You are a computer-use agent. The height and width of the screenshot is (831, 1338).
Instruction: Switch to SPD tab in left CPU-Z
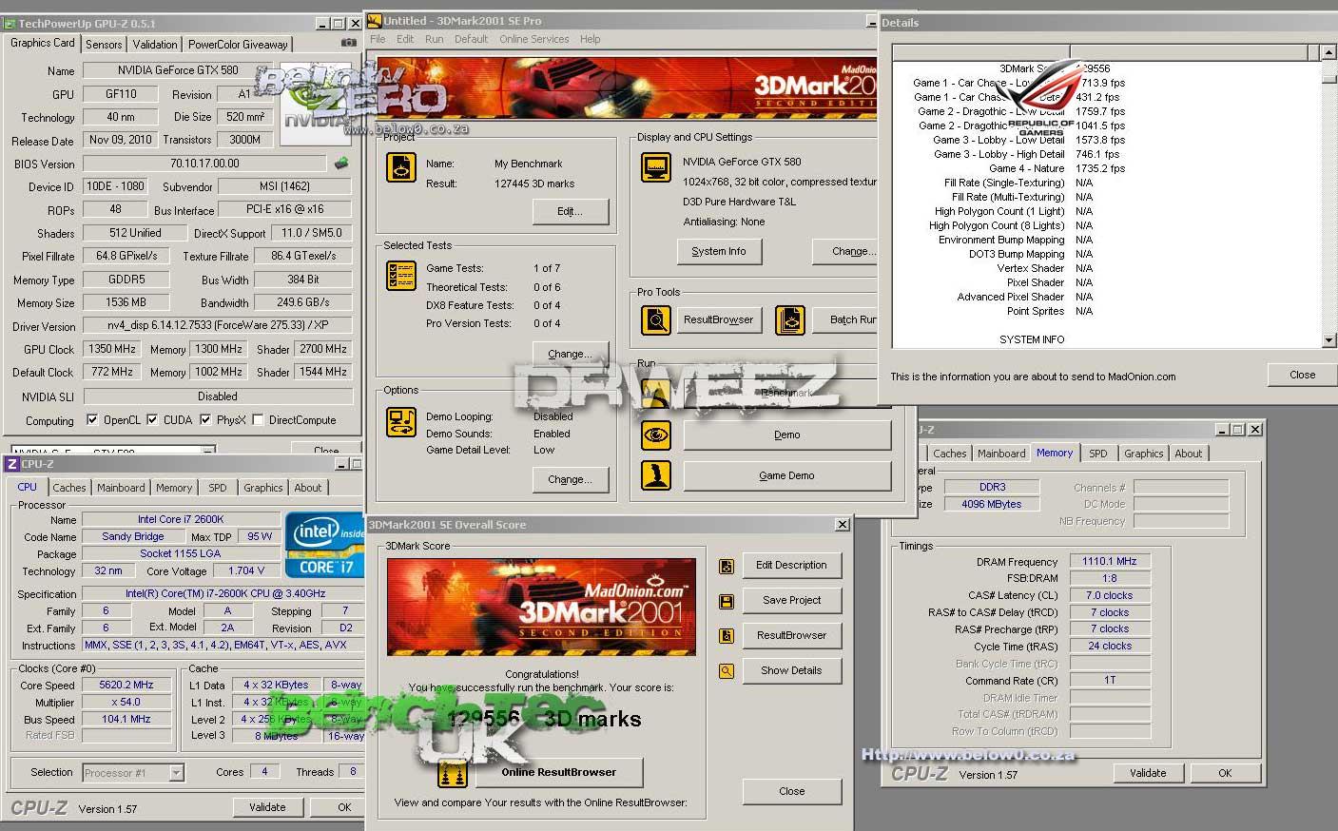point(218,488)
